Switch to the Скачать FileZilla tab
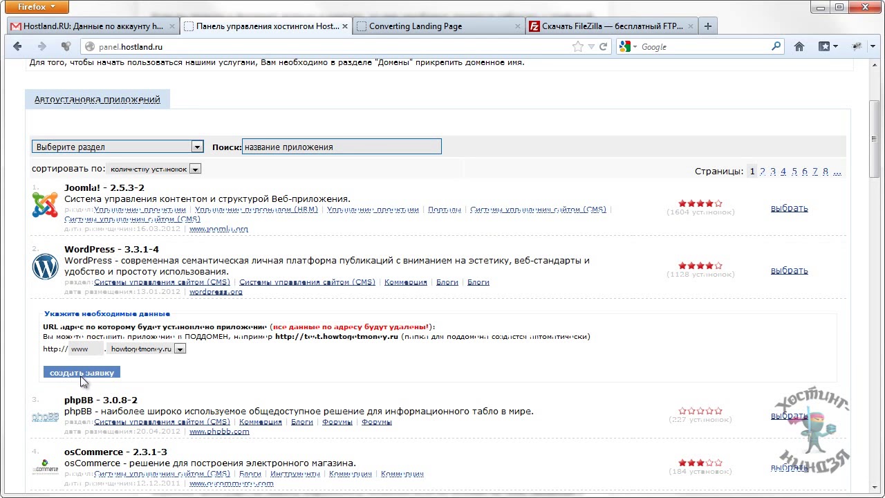 (611, 26)
